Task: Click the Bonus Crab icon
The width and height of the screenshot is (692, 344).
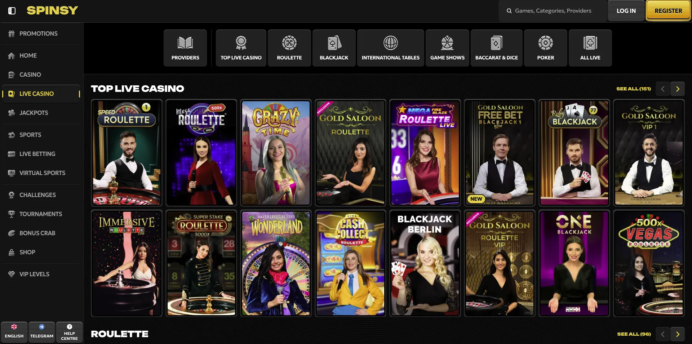Action: [x=12, y=233]
